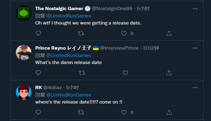Open Prince Reyno's profile photo
The width and height of the screenshot is (211, 121).
[24, 53]
